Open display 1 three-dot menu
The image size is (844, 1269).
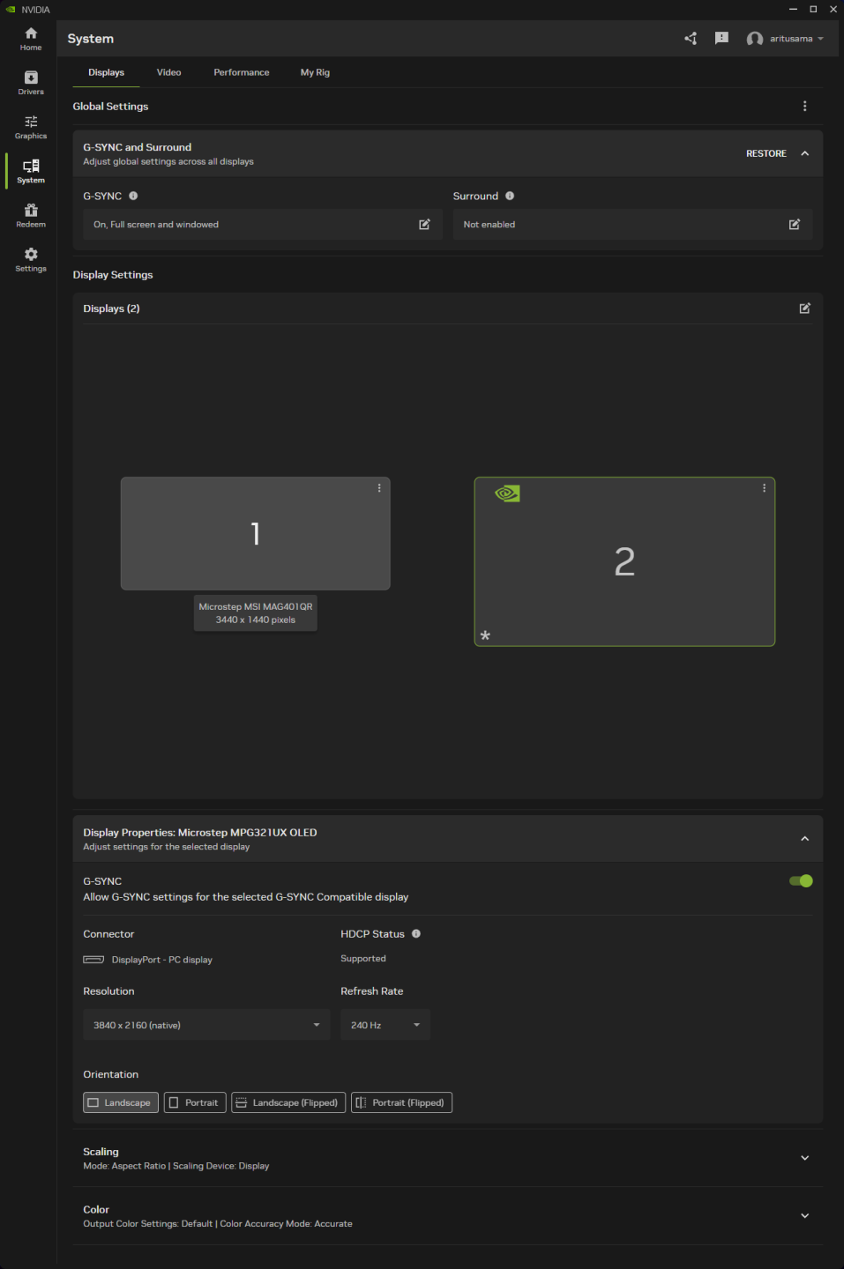(379, 488)
